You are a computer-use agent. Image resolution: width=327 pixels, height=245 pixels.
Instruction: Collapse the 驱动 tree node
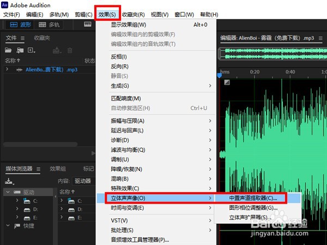click(x=8, y=192)
